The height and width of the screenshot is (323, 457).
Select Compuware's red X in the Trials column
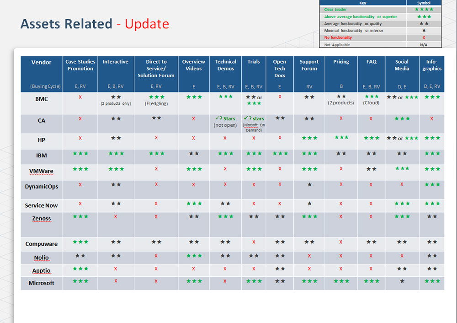point(254,242)
